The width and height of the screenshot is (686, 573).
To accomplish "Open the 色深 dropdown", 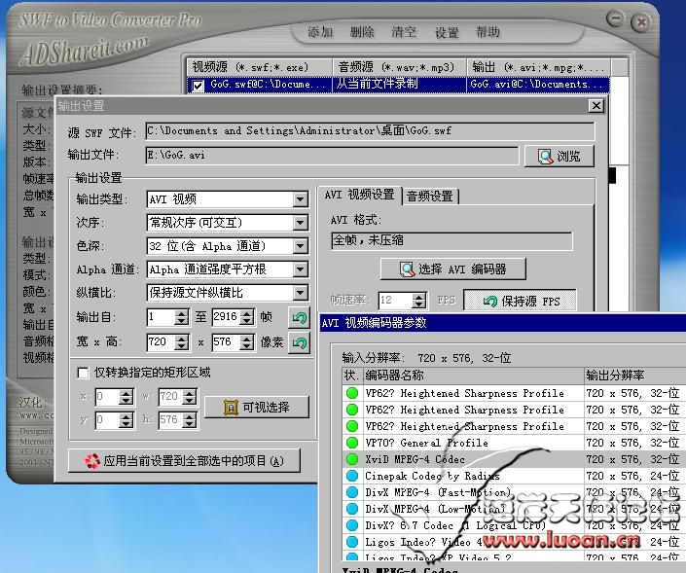I will pos(300,246).
